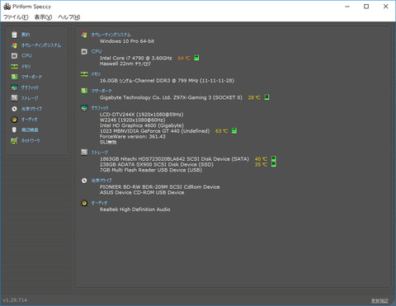The image size is (396, 306).
Task: Click '1863GB Hitachi HDS723020BLA642' disk line
Action: pos(174,158)
